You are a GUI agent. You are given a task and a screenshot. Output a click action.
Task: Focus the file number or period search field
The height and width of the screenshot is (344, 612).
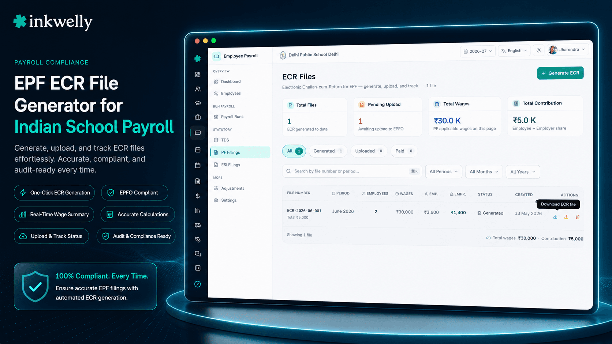click(x=352, y=171)
